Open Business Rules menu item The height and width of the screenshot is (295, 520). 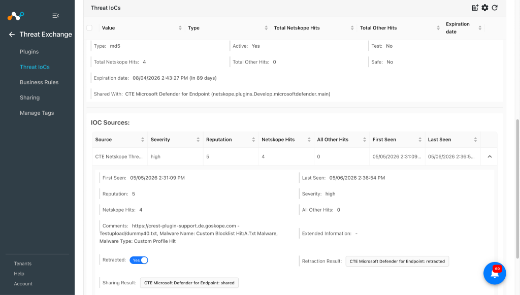click(39, 82)
